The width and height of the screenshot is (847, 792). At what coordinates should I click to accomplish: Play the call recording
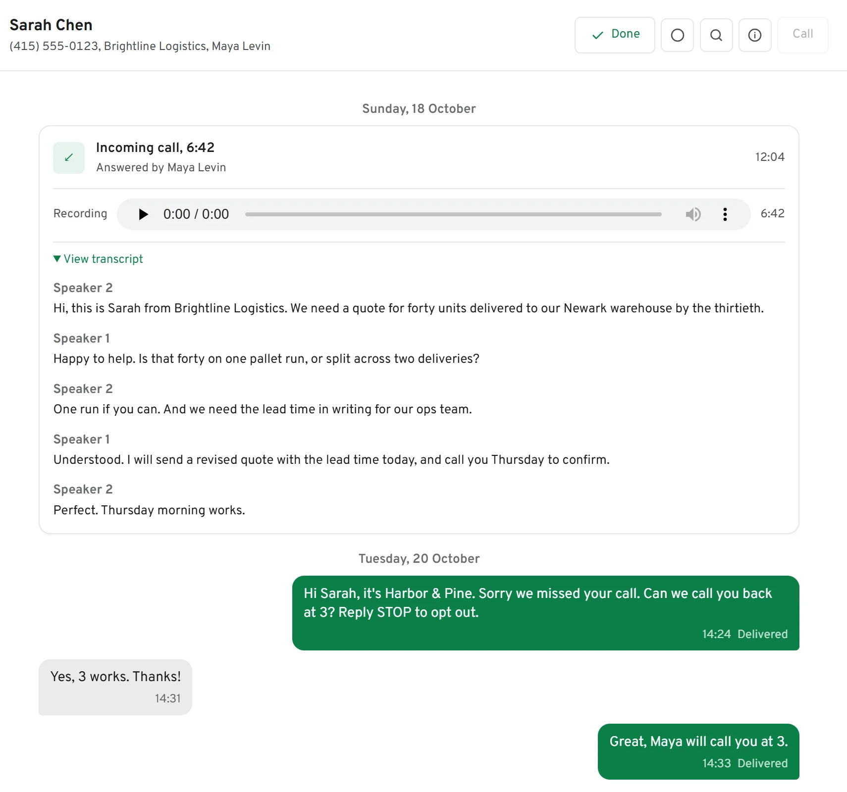click(143, 214)
